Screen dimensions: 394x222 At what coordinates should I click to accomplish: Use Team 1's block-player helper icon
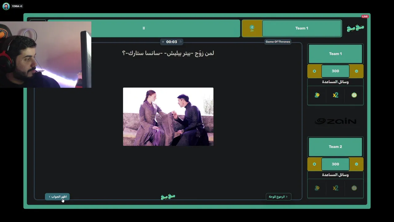[x=317, y=95]
